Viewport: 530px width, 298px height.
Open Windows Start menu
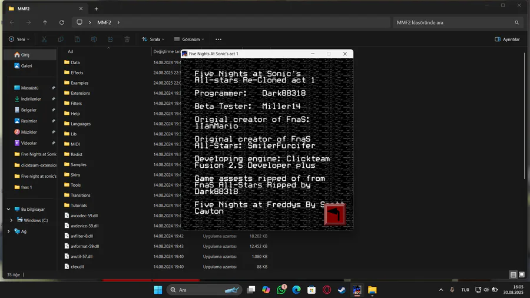(x=158, y=290)
